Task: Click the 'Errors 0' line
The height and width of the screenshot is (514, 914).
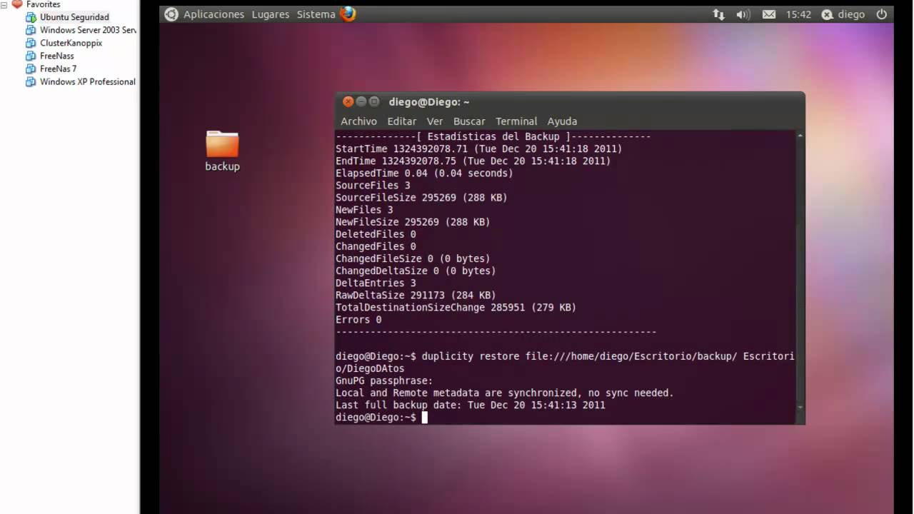Action: click(x=358, y=319)
